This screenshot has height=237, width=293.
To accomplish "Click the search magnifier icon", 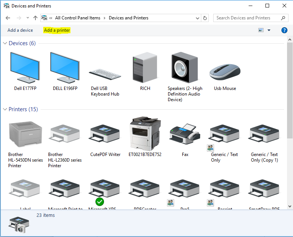I will (283, 18).
